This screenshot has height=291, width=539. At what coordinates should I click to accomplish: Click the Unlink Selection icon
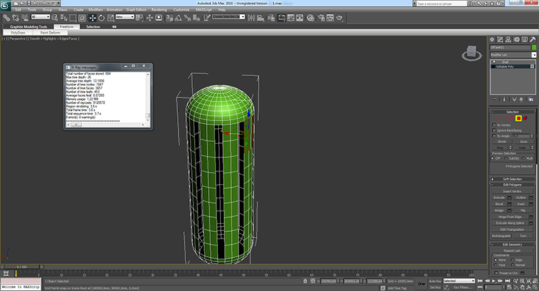(x=15, y=18)
